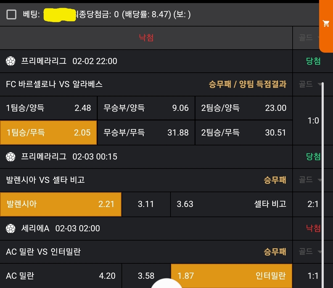Expand 골드 dropdown on 발렌시아 VS 셀타 비고 row
Image resolution: width=333 pixels, height=288 pixels.
(x=310, y=180)
